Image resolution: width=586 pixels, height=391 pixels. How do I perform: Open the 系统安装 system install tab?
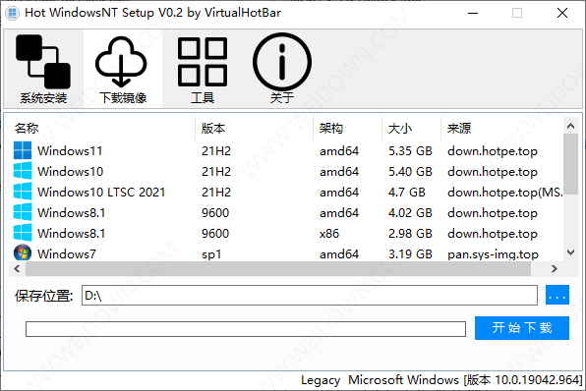43,69
